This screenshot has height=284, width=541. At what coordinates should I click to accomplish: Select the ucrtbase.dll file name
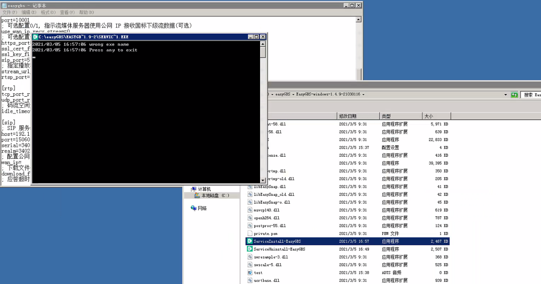266,281
